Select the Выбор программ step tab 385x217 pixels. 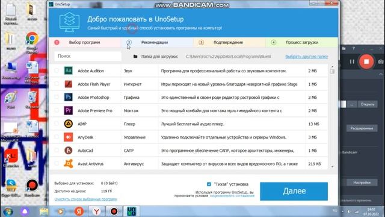pyautogui.click(x=85, y=42)
